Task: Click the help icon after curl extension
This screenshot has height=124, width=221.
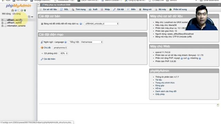Action: click(189, 58)
